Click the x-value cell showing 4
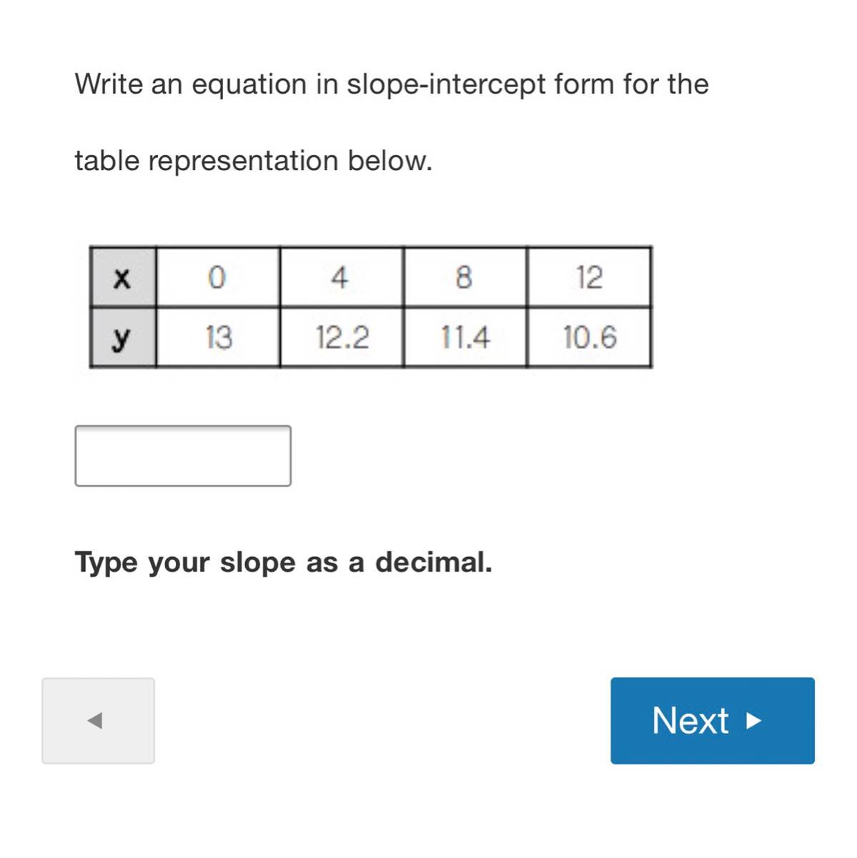 pos(341,277)
